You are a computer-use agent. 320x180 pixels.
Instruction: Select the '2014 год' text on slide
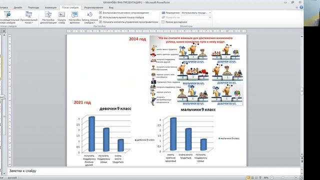(x=137, y=39)
